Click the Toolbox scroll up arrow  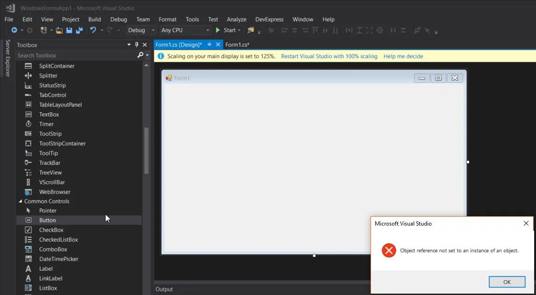146,65
